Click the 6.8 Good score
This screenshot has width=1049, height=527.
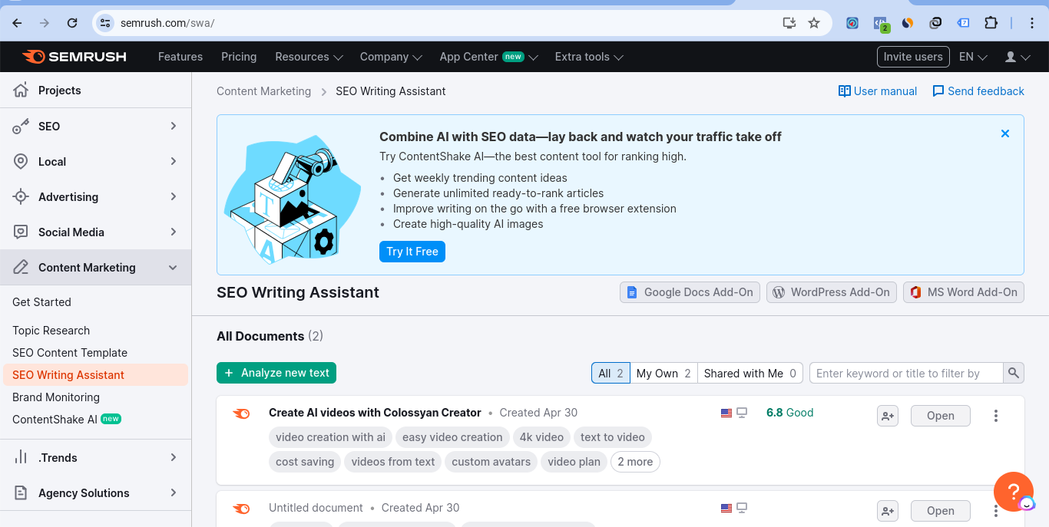tap(789, 413)
